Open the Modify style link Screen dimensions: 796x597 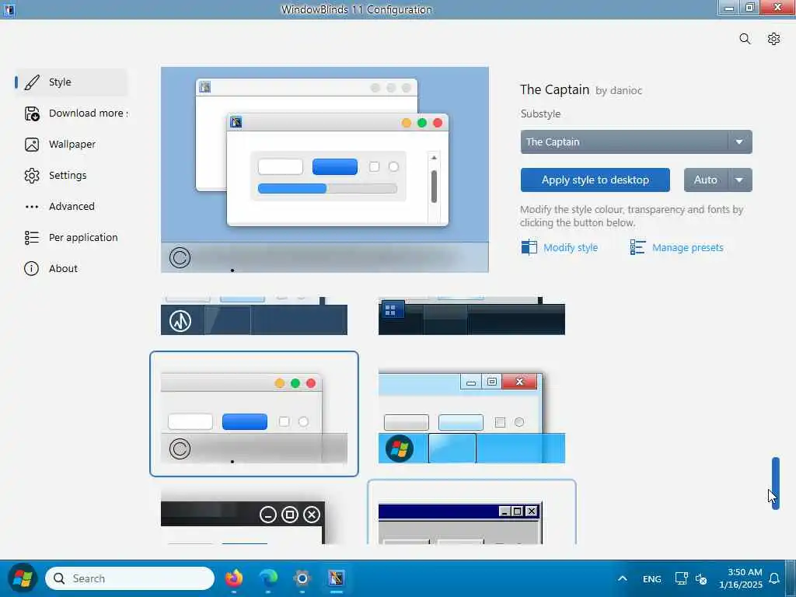571,248
